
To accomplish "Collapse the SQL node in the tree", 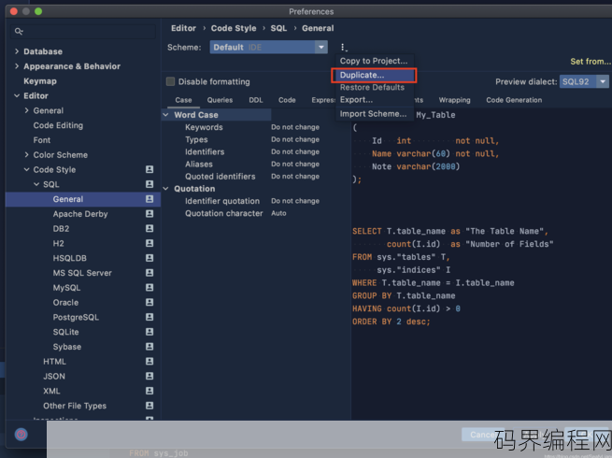I will point(36,184).
